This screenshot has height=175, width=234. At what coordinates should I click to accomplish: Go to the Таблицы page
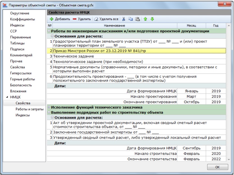(x=17, y=43)
